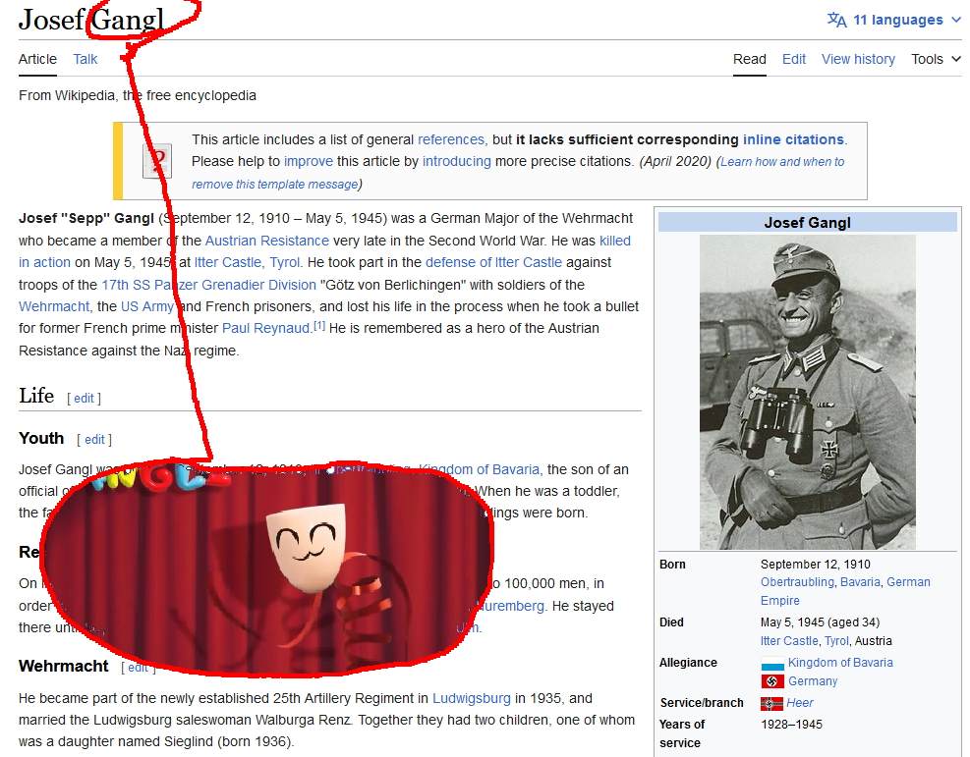This screenshot has height=757, width=970.
Task: Open the Tyrol link in intro paragraph
Action: [x=285, y=262]
